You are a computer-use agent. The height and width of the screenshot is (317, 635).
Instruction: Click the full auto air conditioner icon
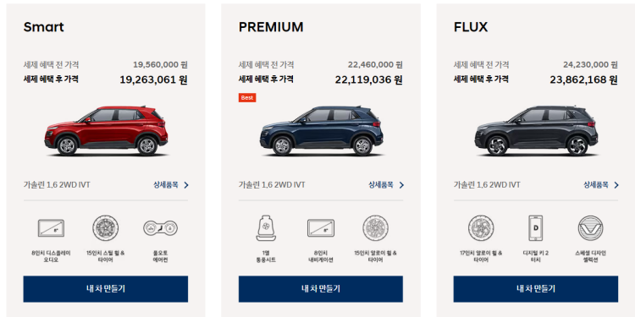coord(160,227)
